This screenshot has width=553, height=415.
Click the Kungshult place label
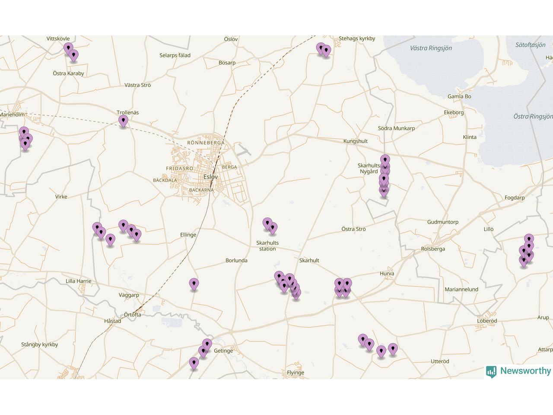[x=355, y=141]
